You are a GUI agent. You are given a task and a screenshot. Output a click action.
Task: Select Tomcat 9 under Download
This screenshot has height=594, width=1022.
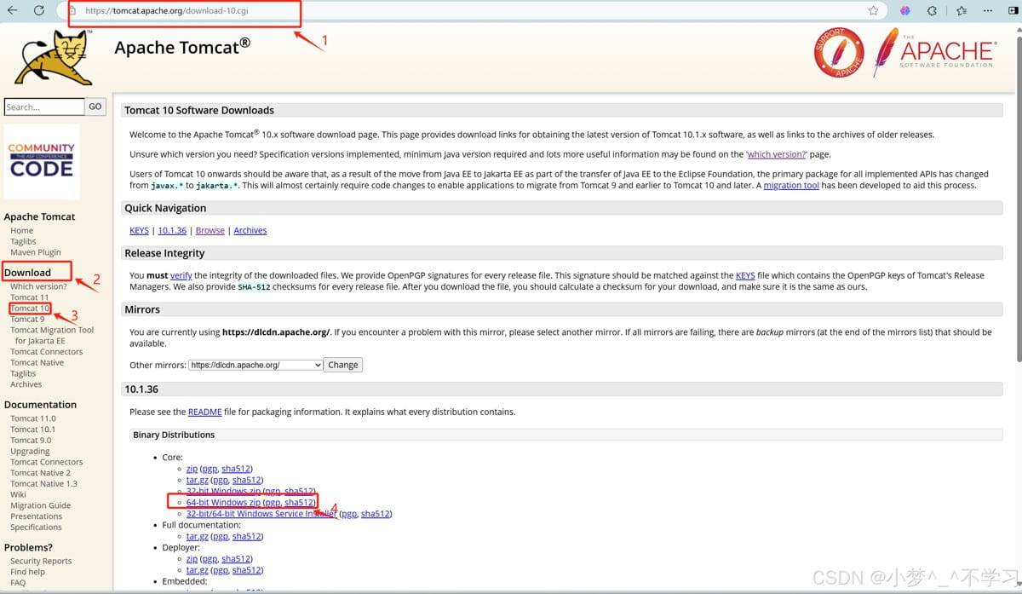tap(27, 319)
